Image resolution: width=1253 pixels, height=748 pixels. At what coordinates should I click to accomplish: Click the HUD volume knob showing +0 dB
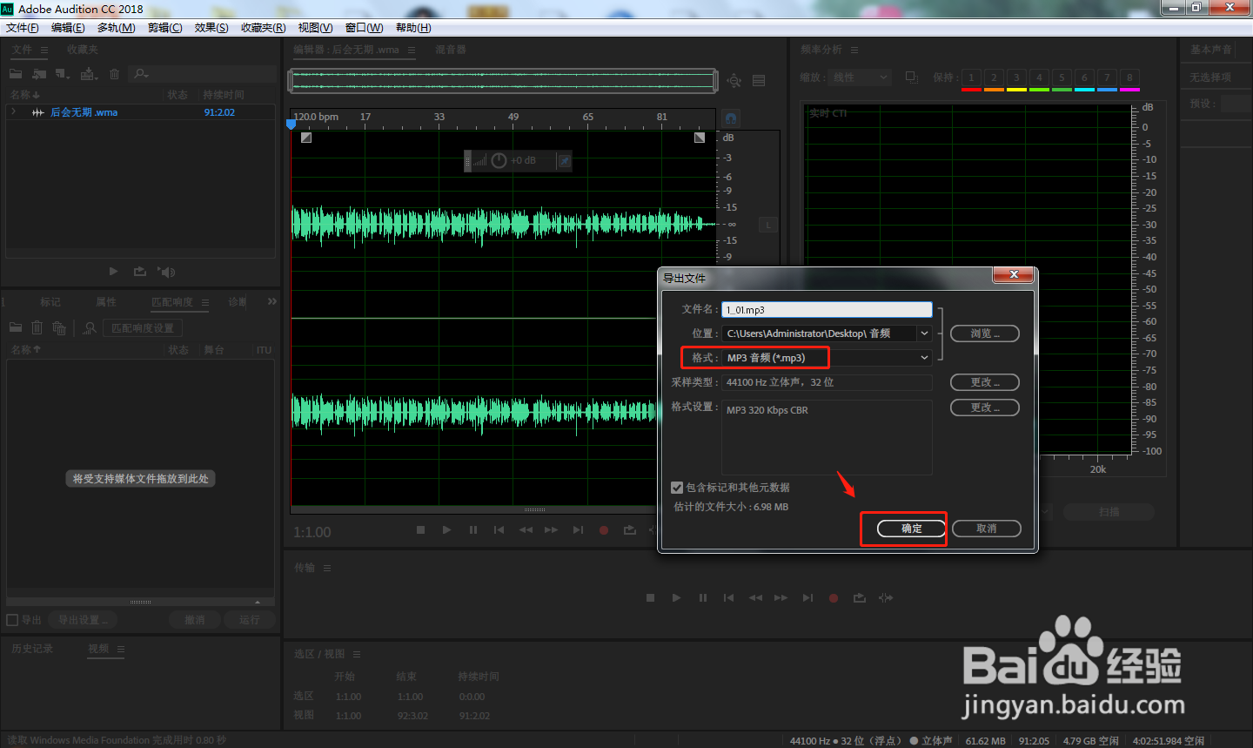[x=499, y=160]
